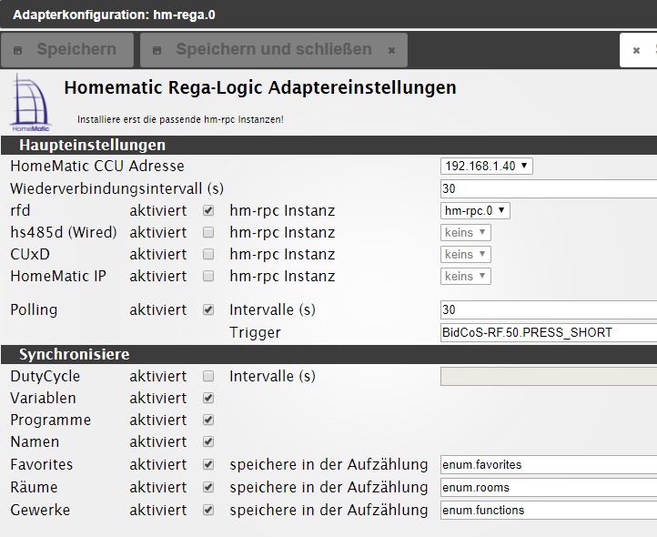Toggle the Programme checkbox

[x=208, y=420]
